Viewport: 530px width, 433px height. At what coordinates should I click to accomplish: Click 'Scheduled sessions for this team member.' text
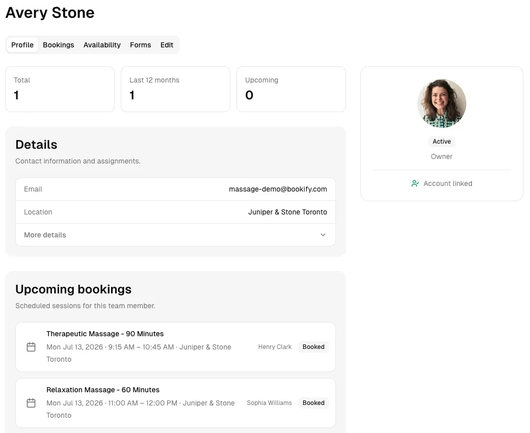pos(85,306)
